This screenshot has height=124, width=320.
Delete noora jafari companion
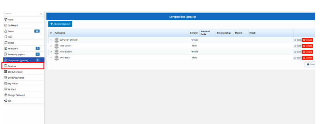307,52
